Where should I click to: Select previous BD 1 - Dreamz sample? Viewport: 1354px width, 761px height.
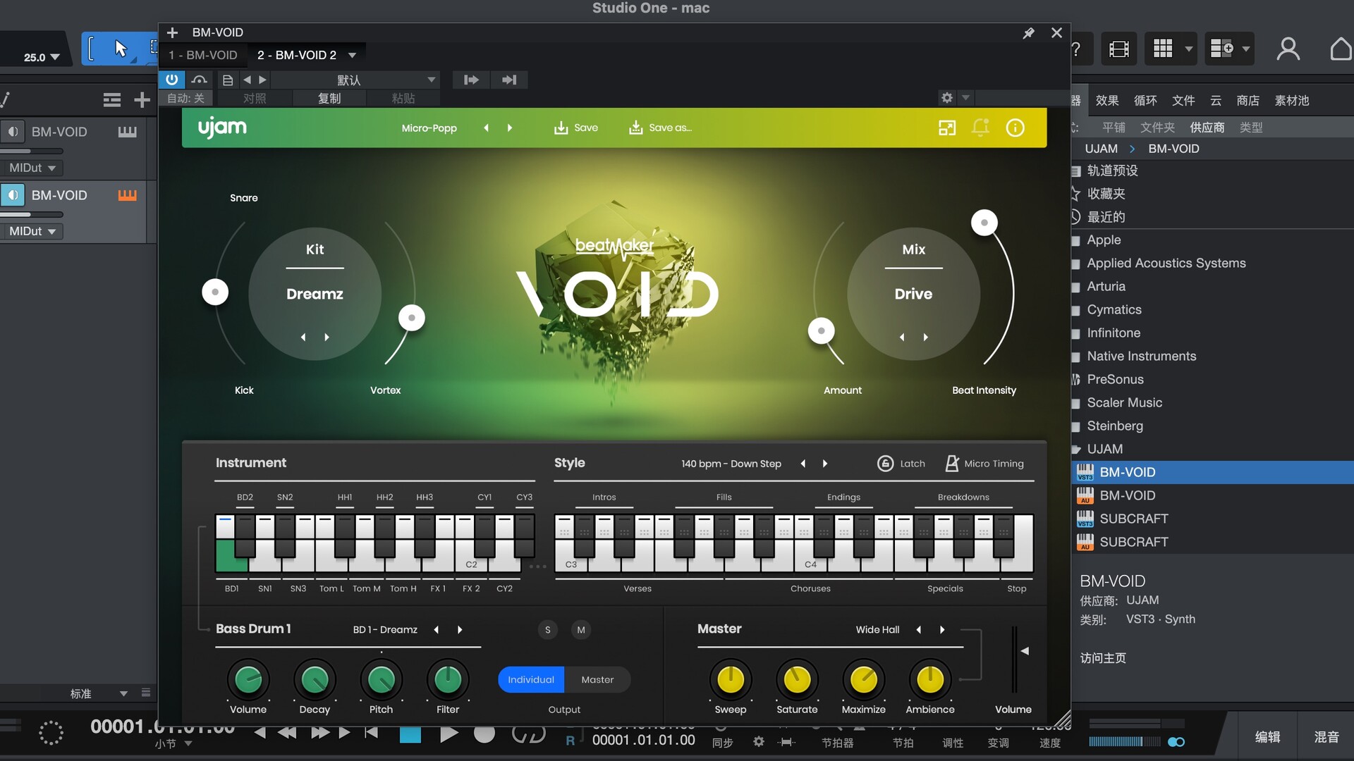437,629
